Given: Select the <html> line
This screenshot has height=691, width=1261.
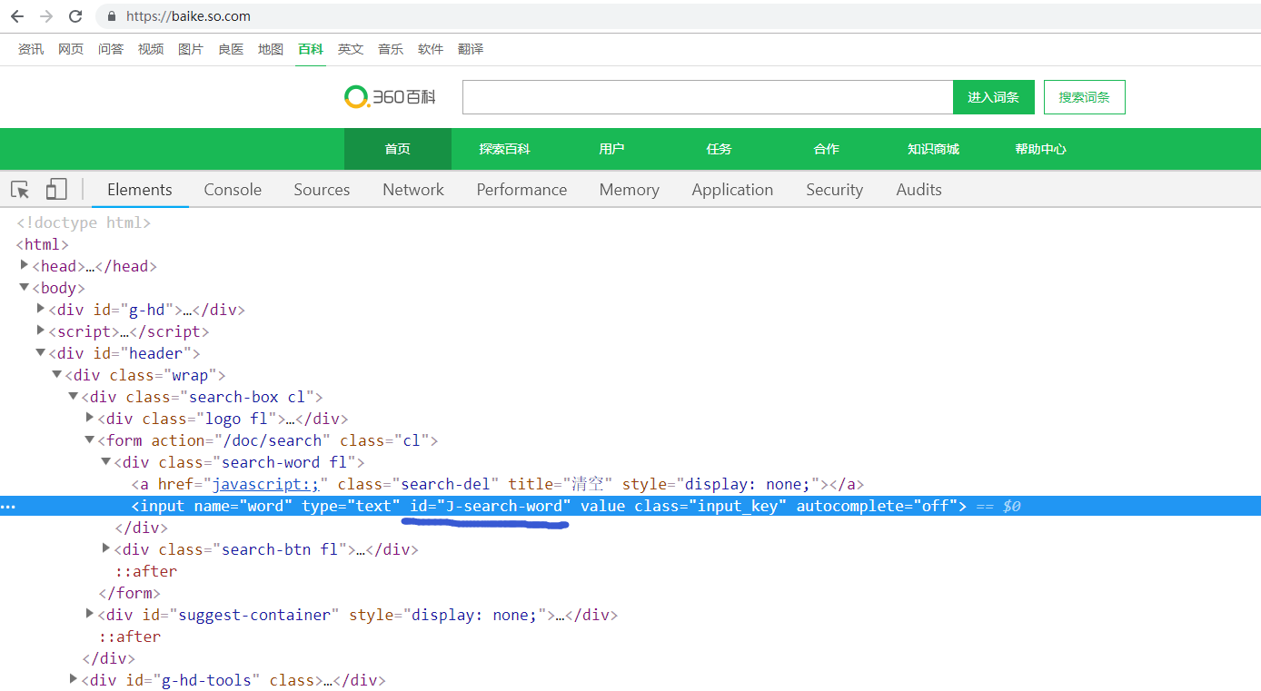Looking at the screenshot, I should (43, 244).
